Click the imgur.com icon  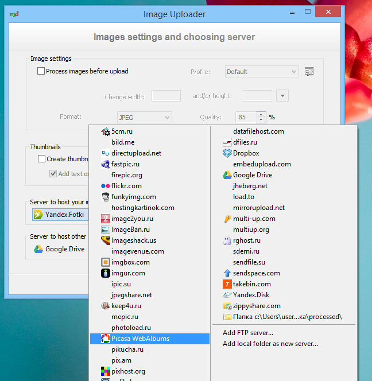click(x=106, y=273)
